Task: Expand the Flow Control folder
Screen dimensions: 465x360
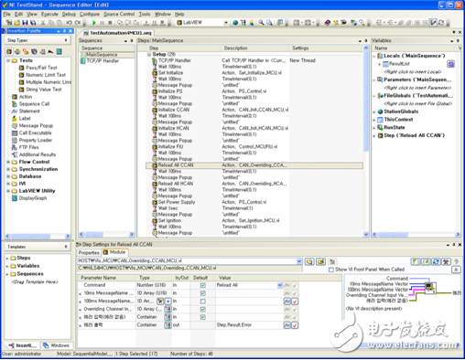Action: (x=8, y=162)
